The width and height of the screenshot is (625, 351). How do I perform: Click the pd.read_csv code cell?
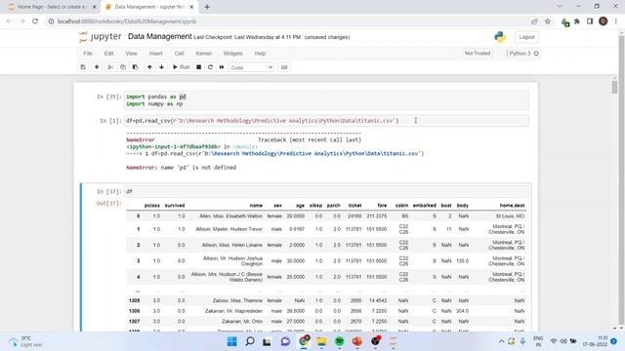(326, 121)
